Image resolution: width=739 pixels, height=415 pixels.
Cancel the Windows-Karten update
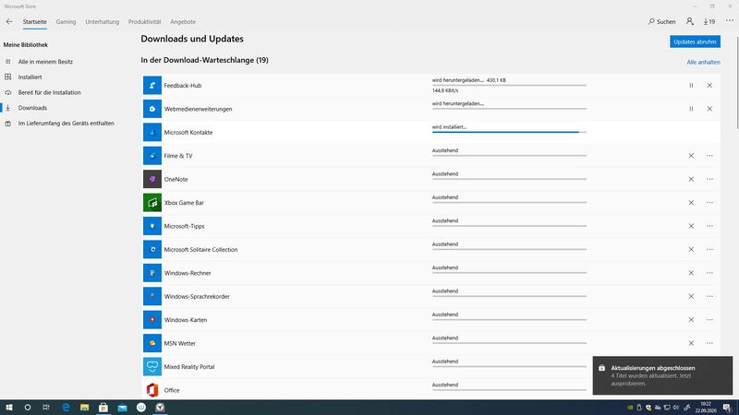point(691,320)
